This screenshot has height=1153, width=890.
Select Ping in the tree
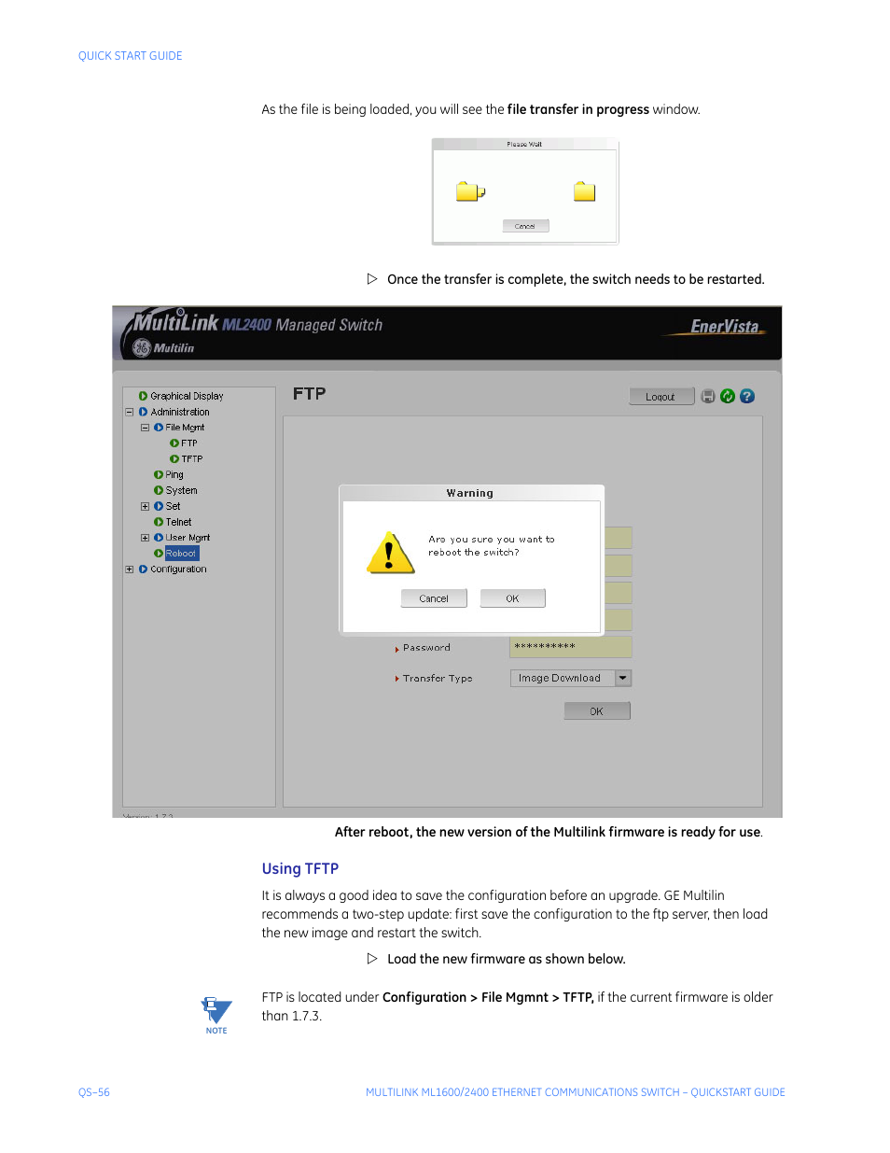174,475
